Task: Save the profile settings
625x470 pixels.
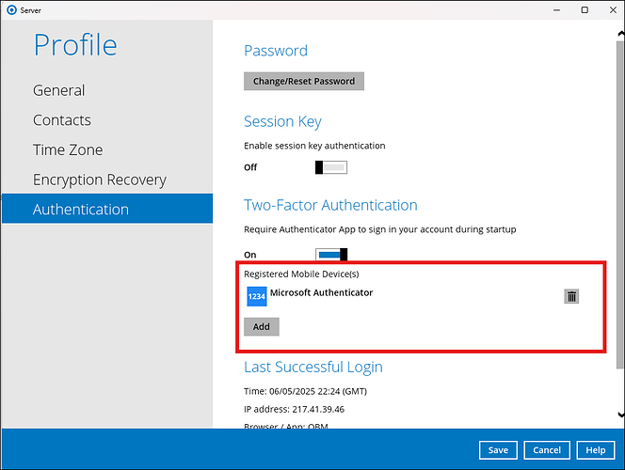Action: click(498, 450)
